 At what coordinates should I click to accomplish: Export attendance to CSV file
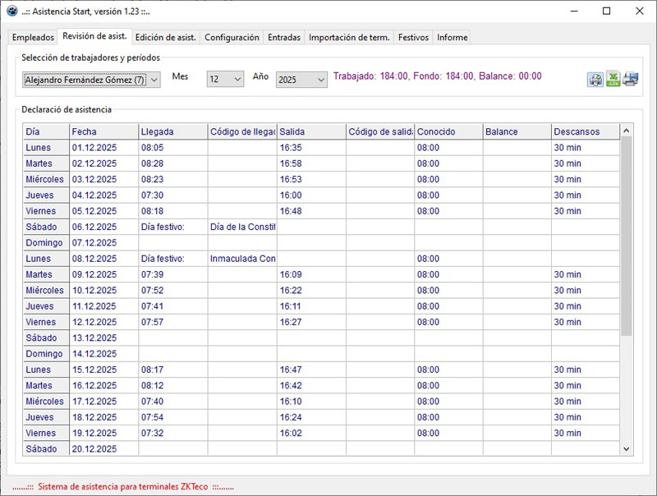pos(613,80)
